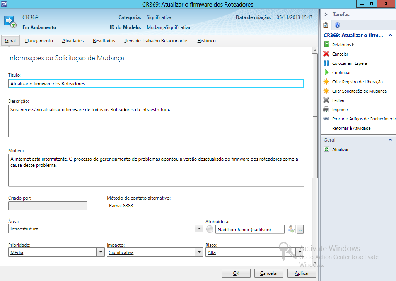Collapse the Tarefas pane arrow
396x281 pixels.
326,14
